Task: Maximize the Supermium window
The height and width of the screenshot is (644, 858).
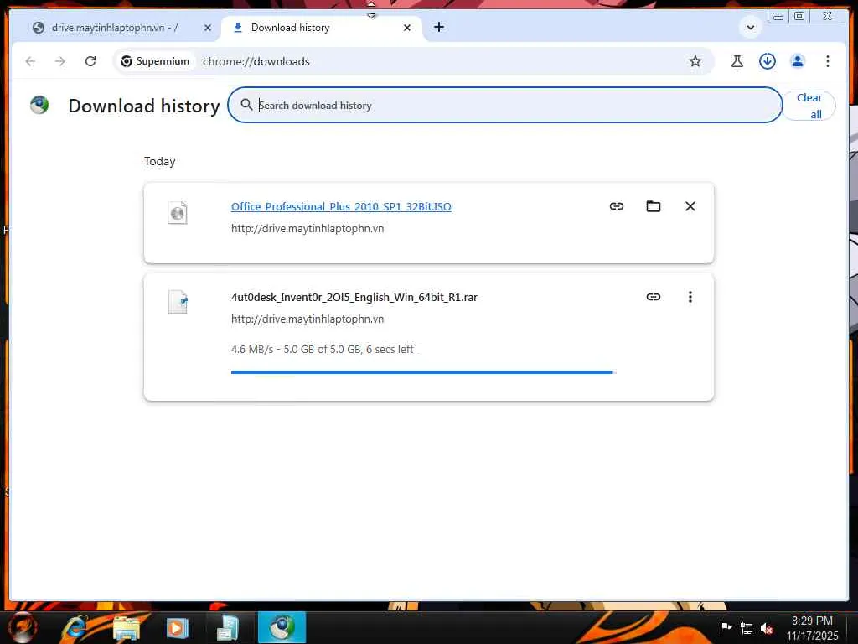Action: click(x=799, y=16)
